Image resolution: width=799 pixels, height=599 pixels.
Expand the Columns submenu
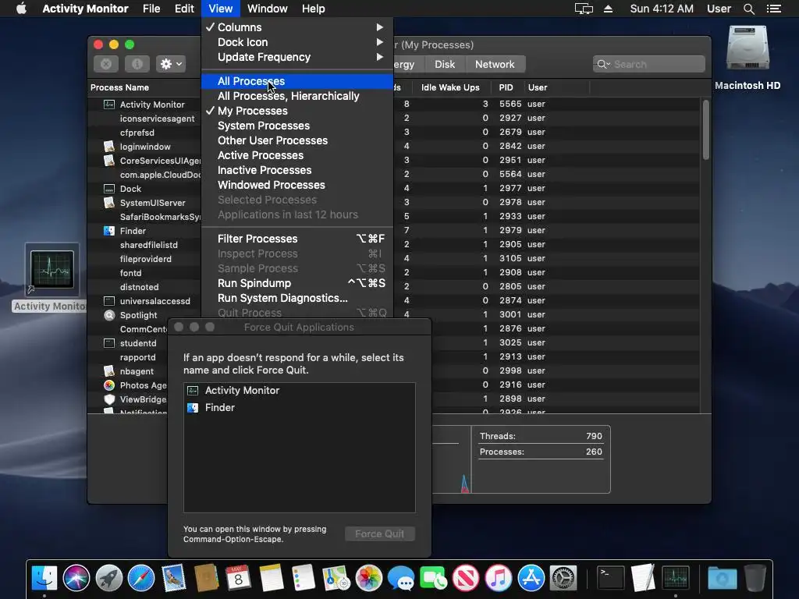(297, 27)
